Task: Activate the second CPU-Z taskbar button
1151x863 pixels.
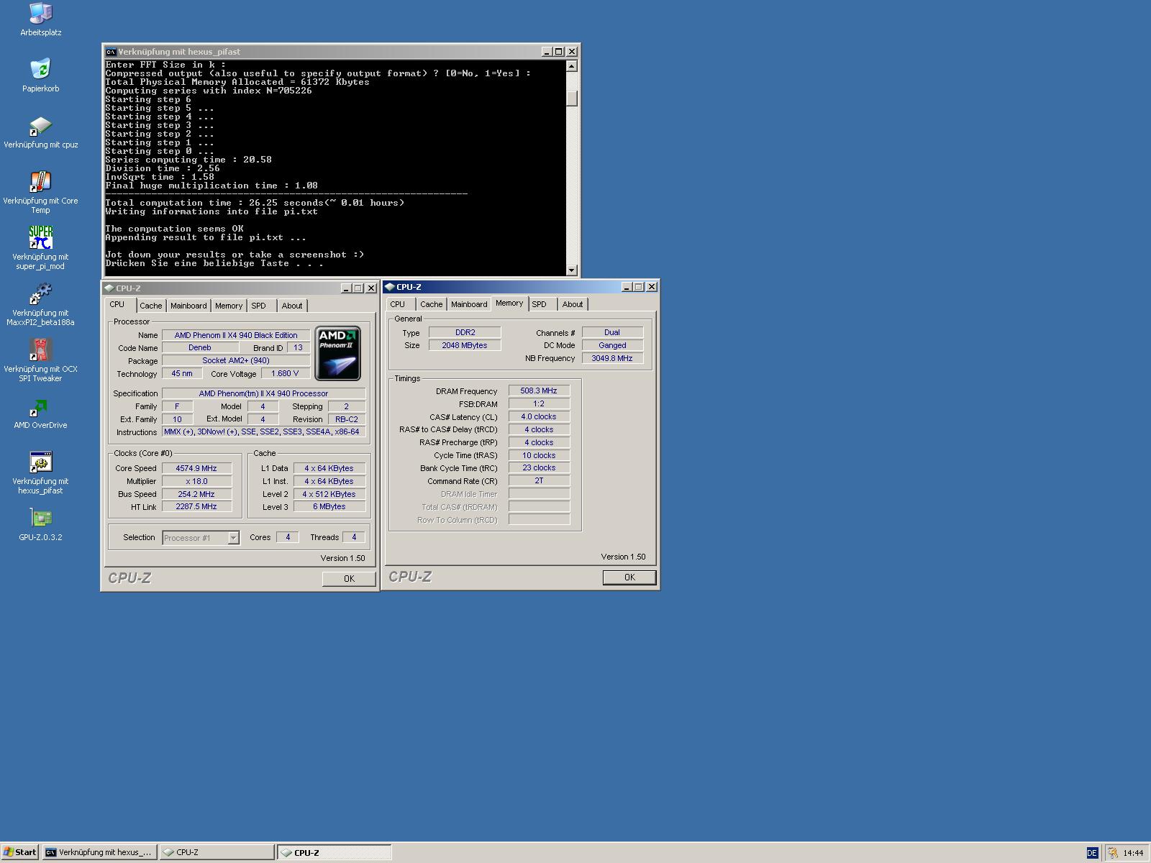Action: pos(335,852)
